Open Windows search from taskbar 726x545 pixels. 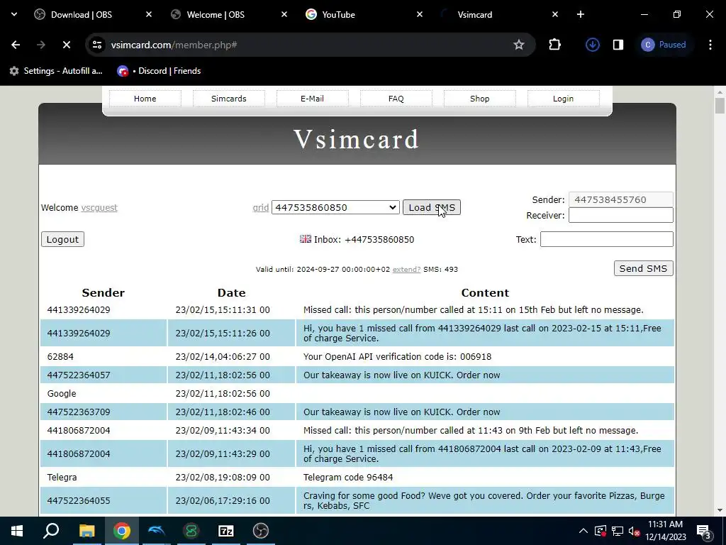(51, 531)
